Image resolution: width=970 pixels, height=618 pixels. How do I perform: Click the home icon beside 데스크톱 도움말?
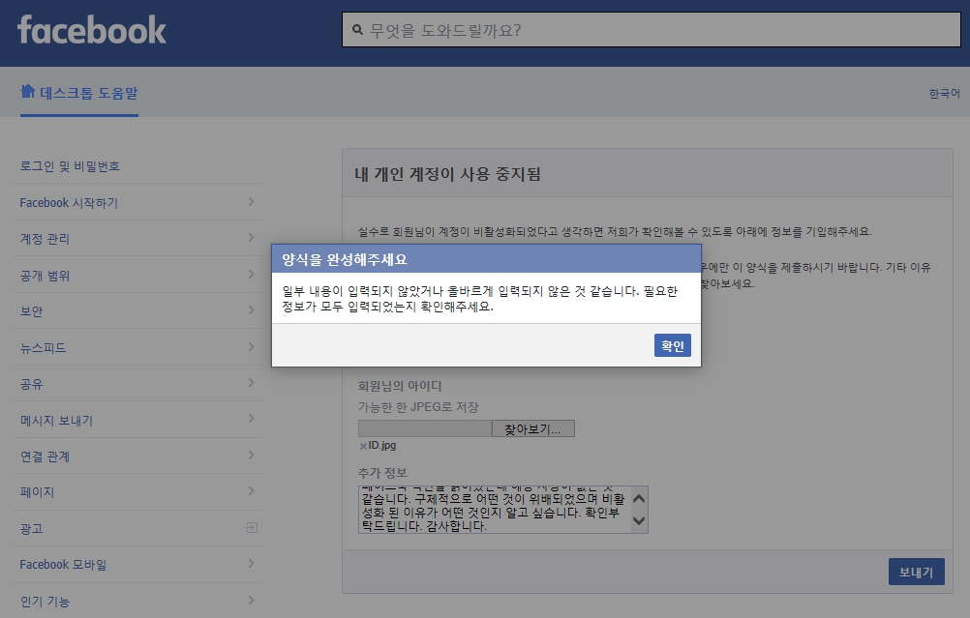[27, 92]
